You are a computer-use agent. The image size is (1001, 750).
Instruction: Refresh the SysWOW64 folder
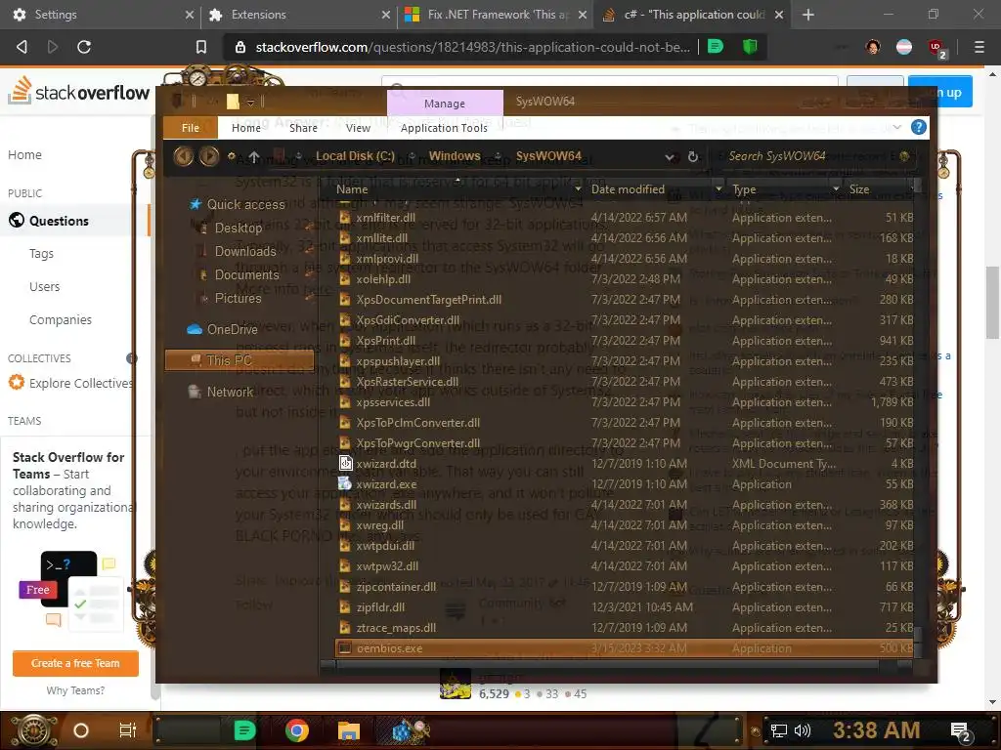click(693, 156)
